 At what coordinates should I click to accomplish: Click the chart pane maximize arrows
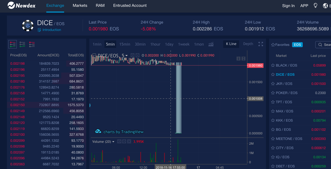pos(243,58)
